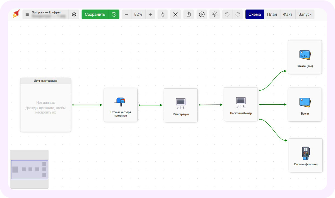Image resolution: width=335 pixels, height=198 pixels.
Task: Open save history clock icon
Action: [114, 15]
